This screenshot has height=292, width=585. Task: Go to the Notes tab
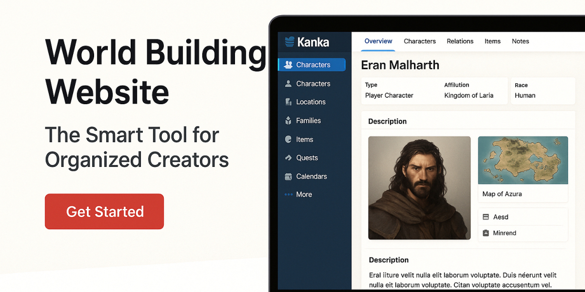point(520,41)
